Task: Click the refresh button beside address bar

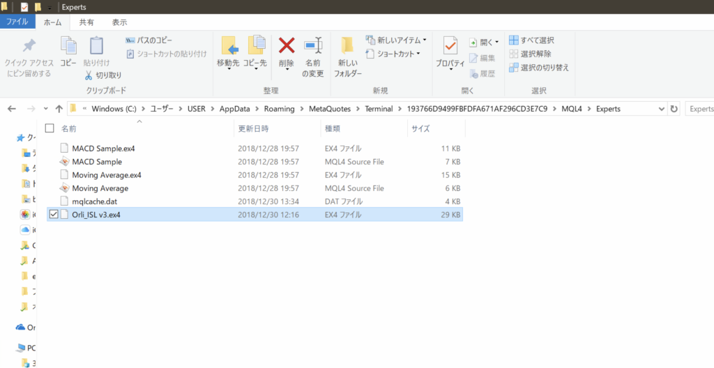Action: click(674, 109)
